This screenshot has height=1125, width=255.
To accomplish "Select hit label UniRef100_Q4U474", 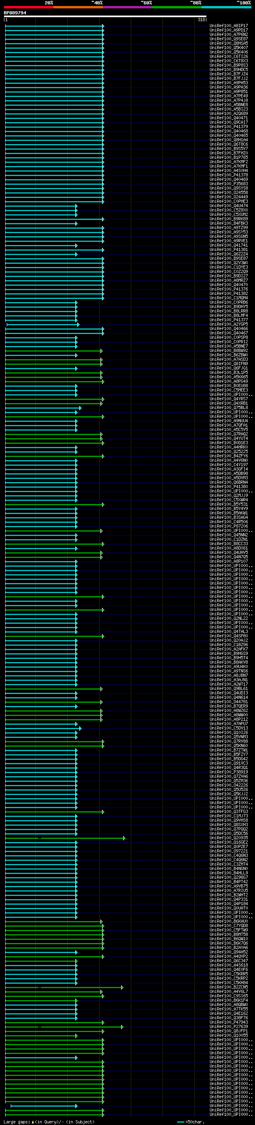I will click(229, 206).
